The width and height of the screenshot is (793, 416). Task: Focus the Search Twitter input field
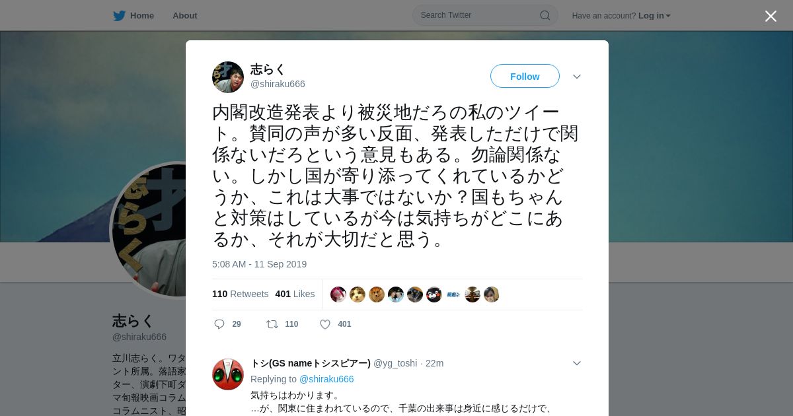(485, 15)
